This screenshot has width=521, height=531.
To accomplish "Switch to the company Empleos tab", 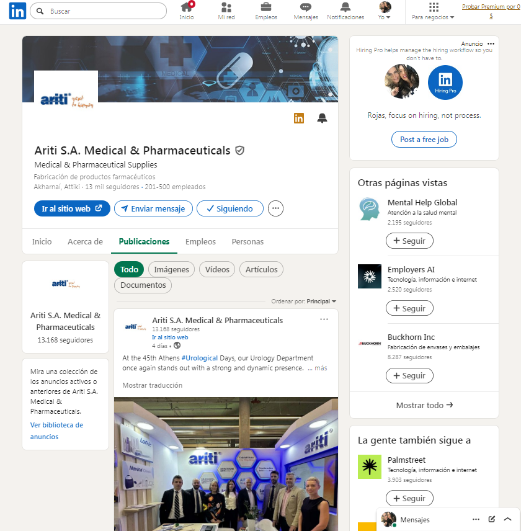I will [x=200, y=241].
